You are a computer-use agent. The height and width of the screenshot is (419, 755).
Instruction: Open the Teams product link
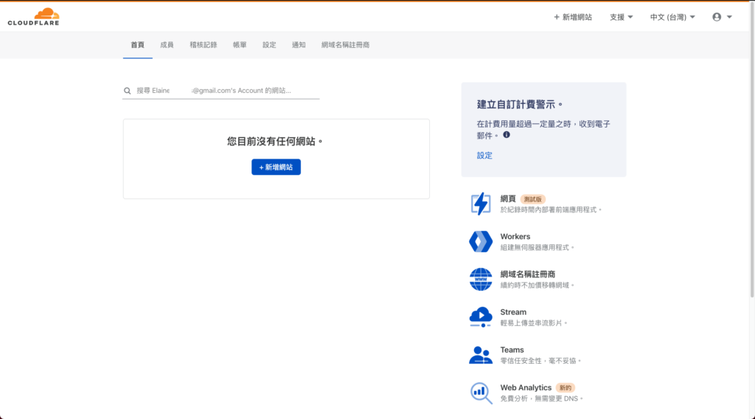(512, 350)
